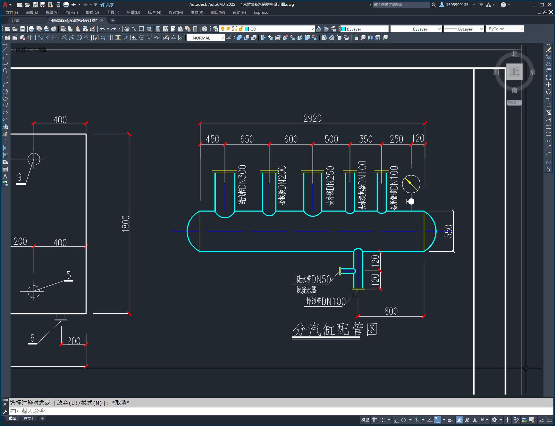Switch to the 布局1 layout tab
Screen dimensions: 555x426
coord(28,418)
